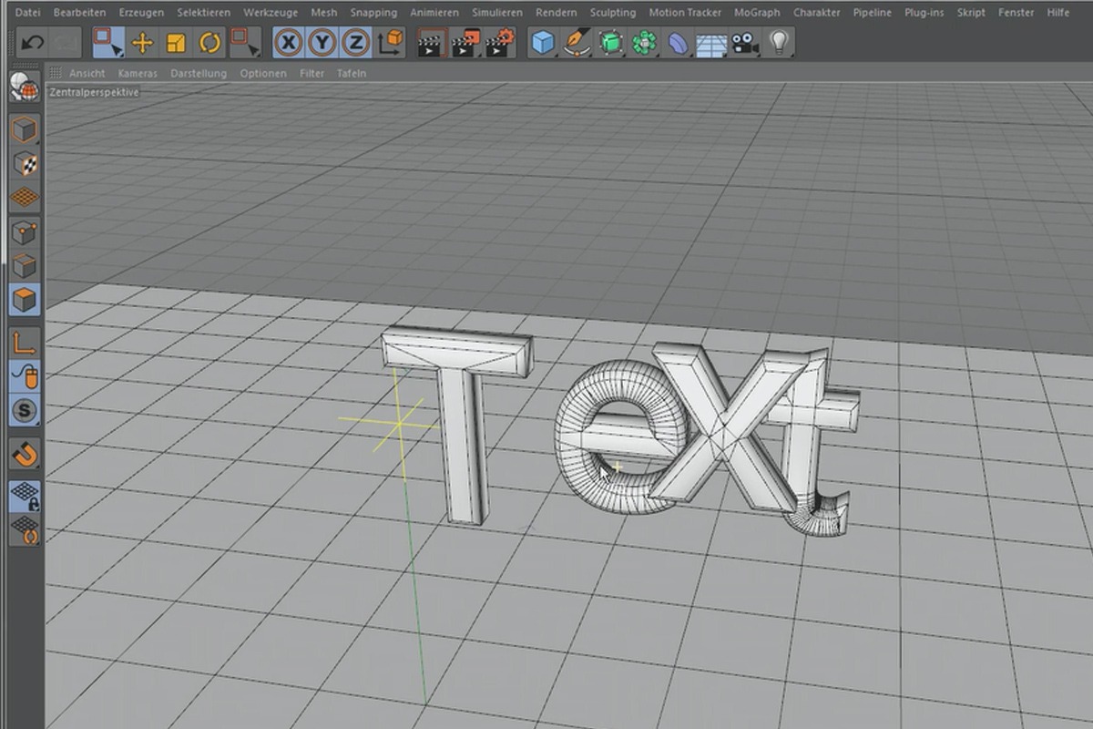Screen dimensions: 1093x729
Task: Render the active view with clapperboard icon
Action: click(x=432, y=42)
